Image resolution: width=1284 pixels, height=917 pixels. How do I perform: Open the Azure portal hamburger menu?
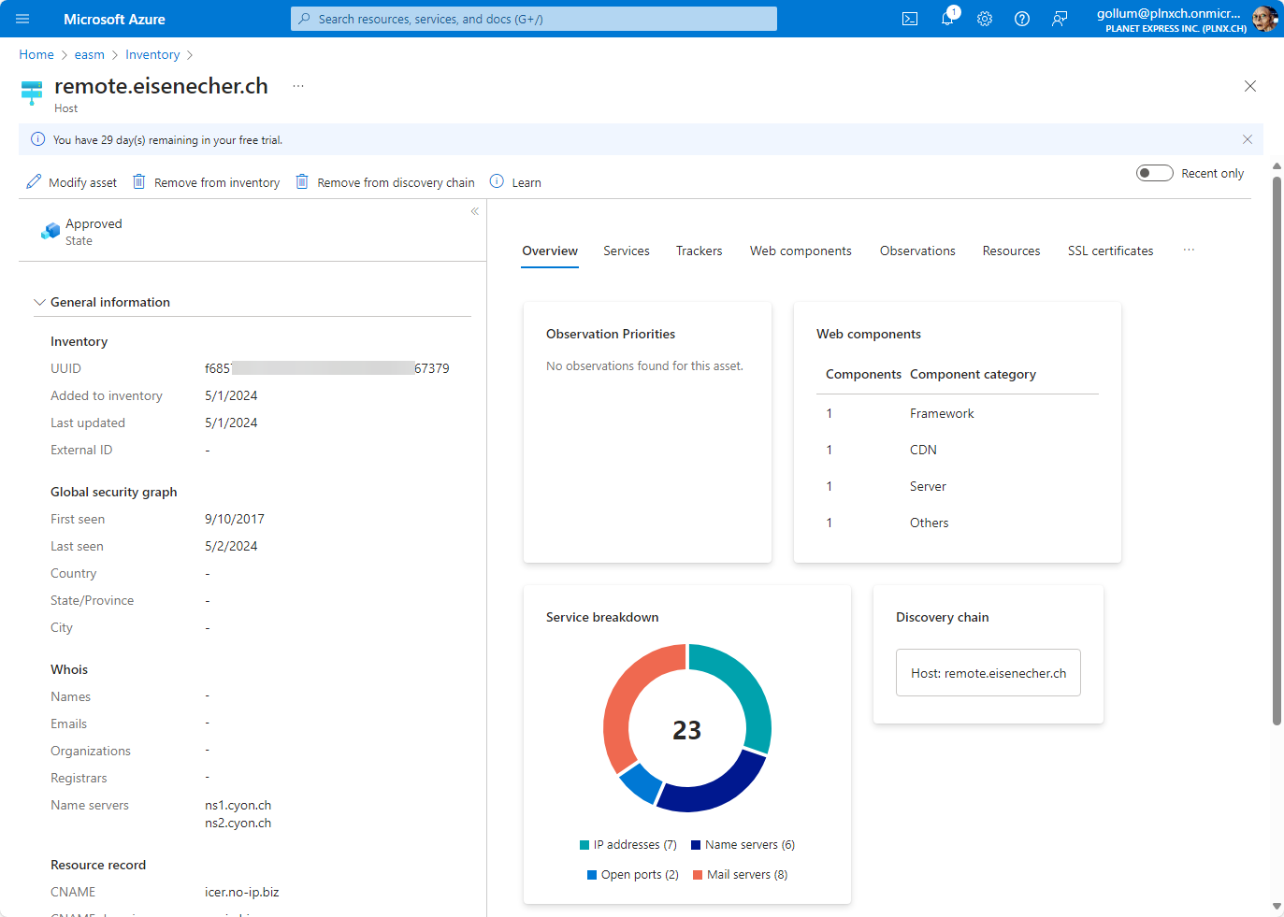(x=22, y=19)
